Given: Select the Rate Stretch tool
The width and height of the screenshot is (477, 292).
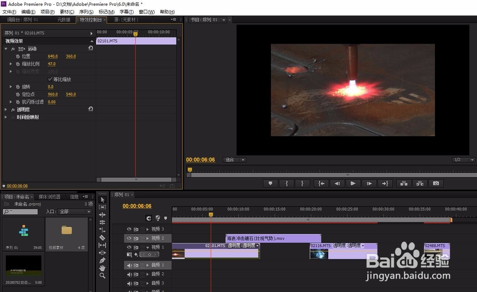Looking at the screenshot, I should tap(102, 230).
